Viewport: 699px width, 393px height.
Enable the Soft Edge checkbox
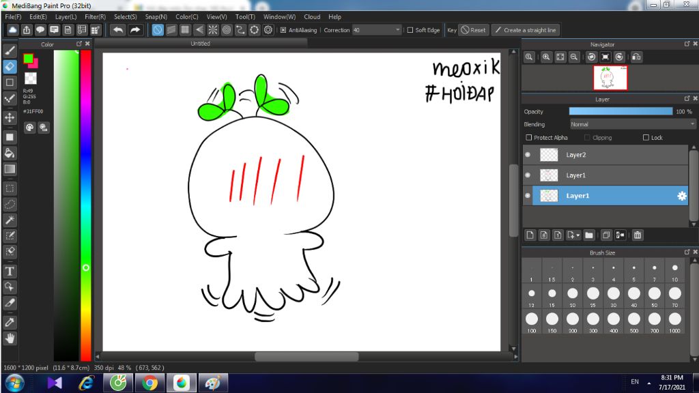point(410,30)
